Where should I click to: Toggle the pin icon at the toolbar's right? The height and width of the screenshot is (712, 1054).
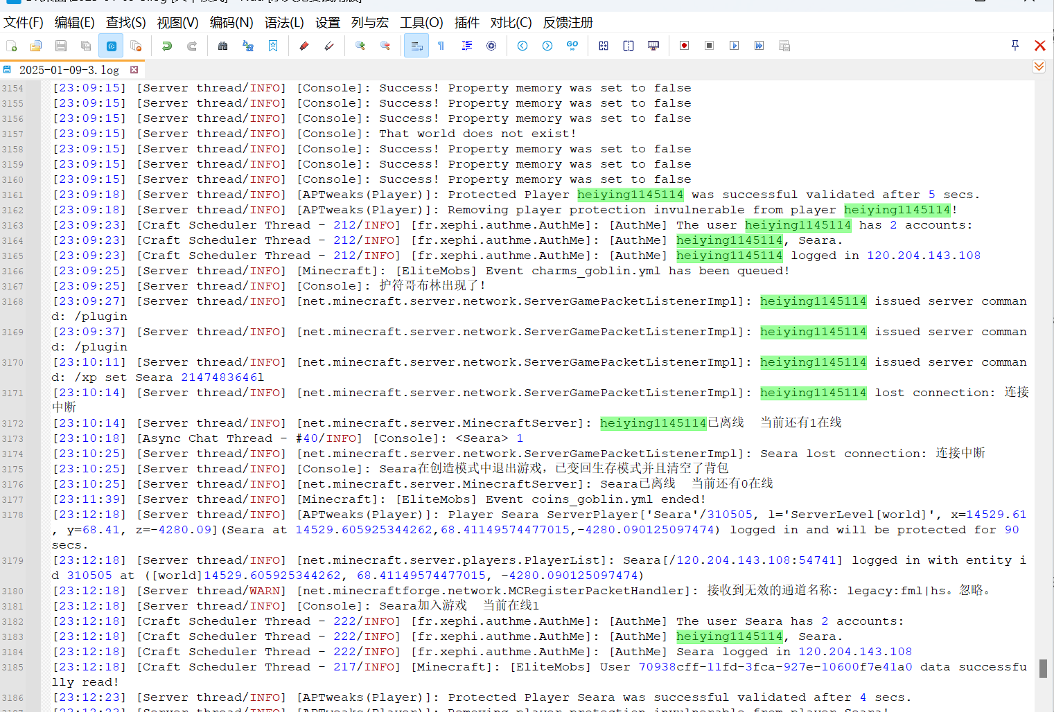tap(1015, 46)
